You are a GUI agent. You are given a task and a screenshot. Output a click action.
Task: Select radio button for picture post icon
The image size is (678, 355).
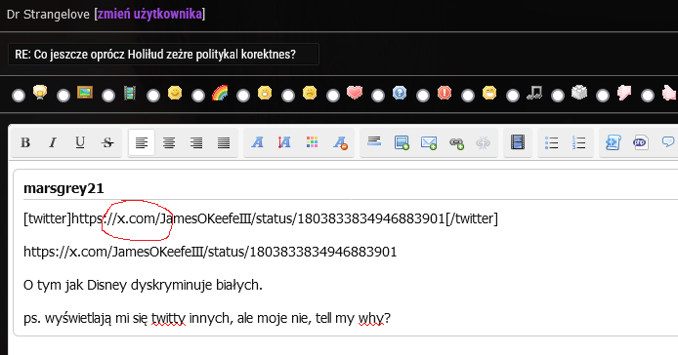(64, 96)
